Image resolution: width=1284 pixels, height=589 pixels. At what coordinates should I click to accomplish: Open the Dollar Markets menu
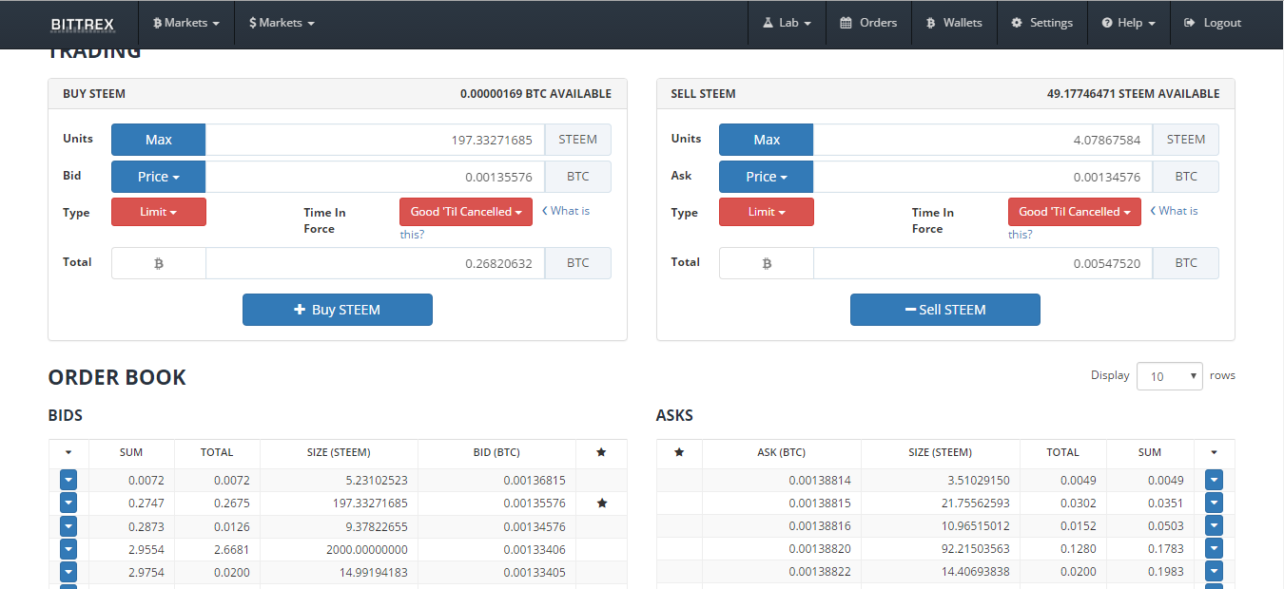(x=282, y=23)
